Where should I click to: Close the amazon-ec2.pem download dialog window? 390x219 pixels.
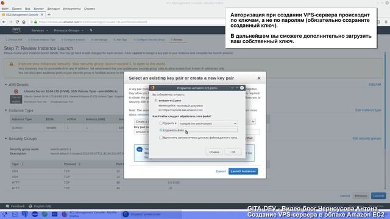point(242,88)
